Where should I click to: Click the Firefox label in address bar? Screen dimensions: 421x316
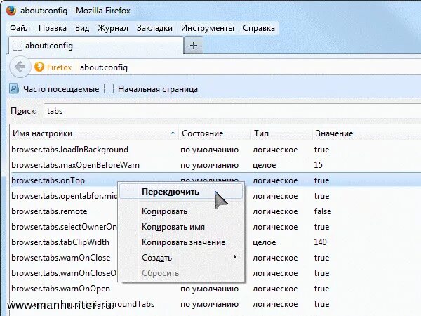59,67
